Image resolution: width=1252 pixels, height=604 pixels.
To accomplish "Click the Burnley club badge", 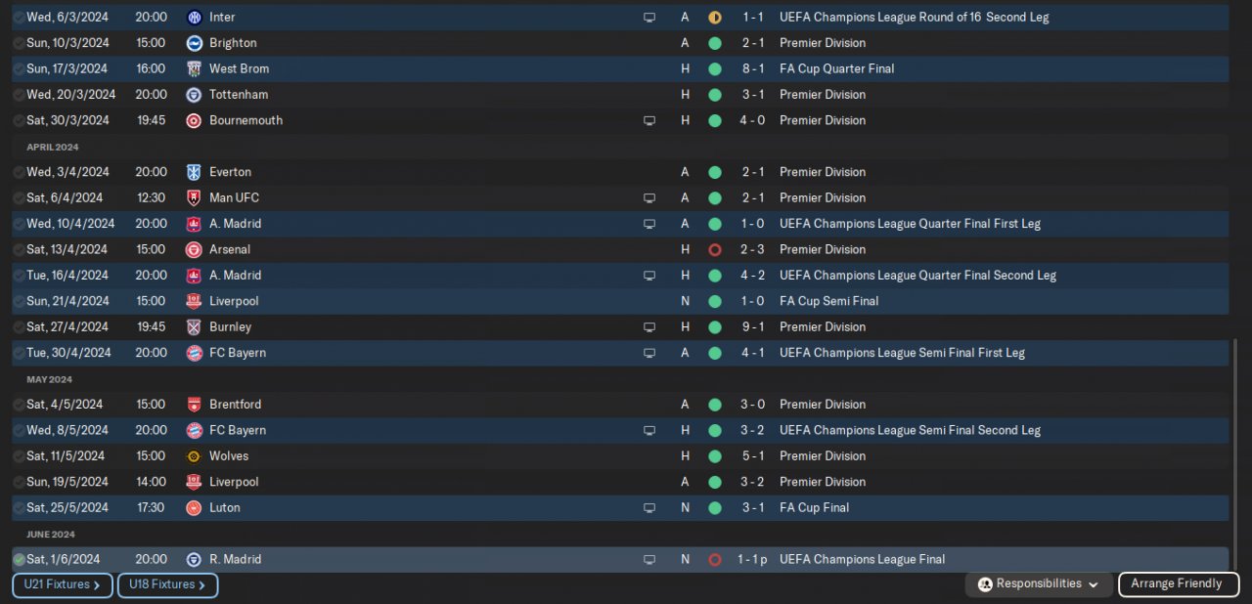I will pyautogui.click(x=194, y=326).
